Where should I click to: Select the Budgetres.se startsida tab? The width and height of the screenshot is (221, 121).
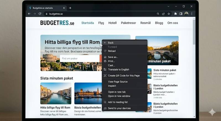pyautogui.click(x=46, y=8)
